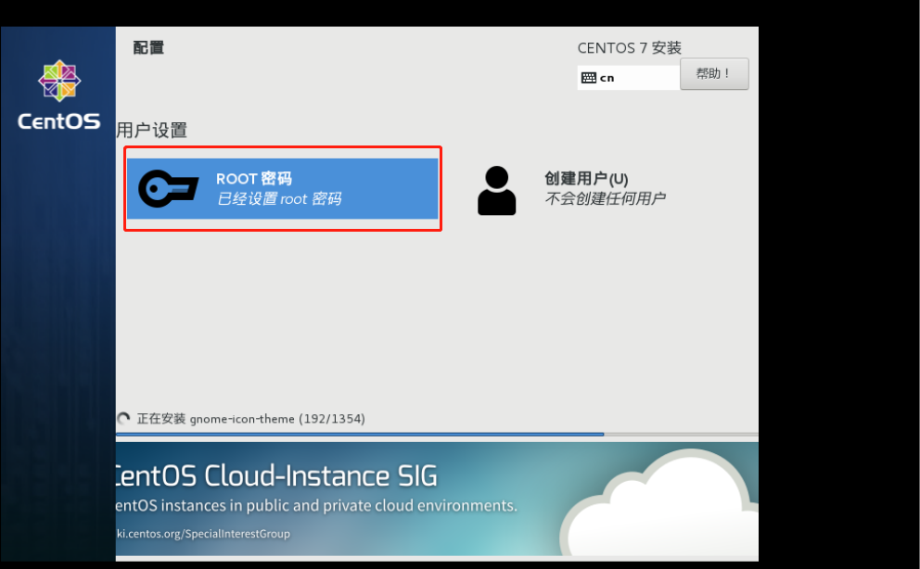Click the keyboard layout icon
The image size is (920, 569).
589,78
